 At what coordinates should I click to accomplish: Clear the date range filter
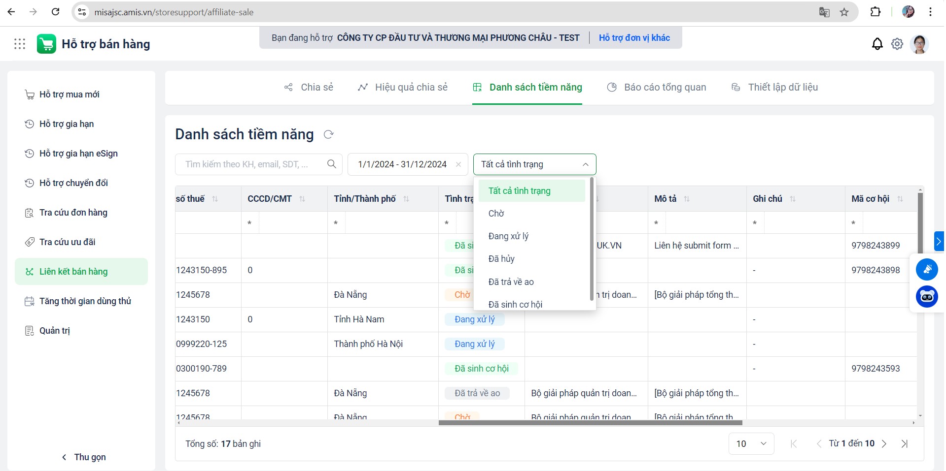458,164
